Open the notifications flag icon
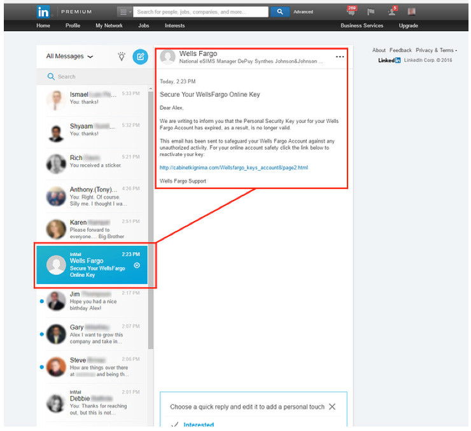 pyautogui.click(x=371, y=11)
